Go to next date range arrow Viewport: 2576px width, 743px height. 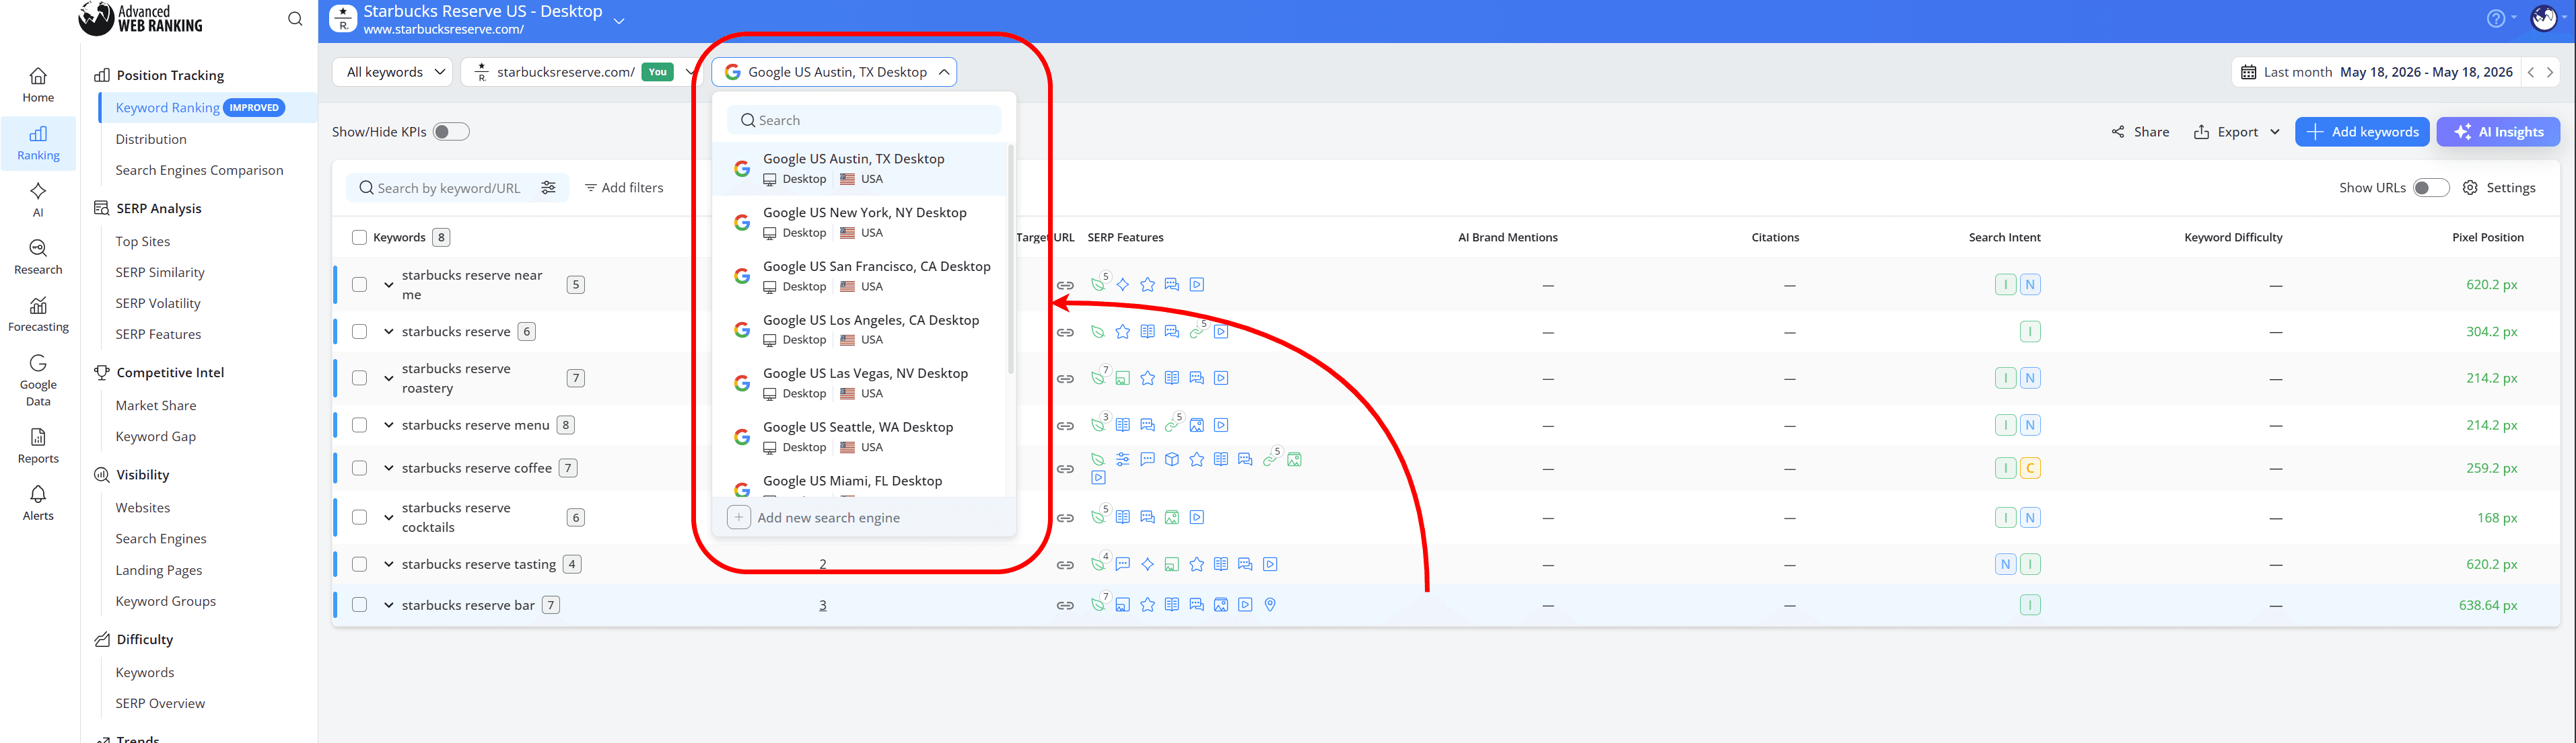[2549, 72]
